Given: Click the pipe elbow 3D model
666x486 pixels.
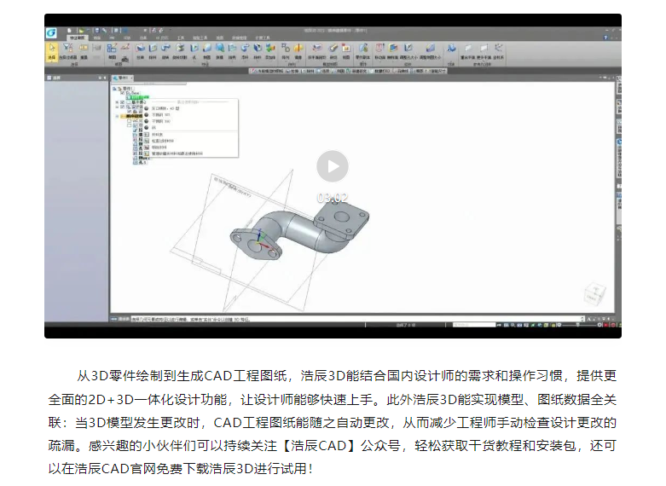Looking at the screenshot, I should click(x=299, y=232).
